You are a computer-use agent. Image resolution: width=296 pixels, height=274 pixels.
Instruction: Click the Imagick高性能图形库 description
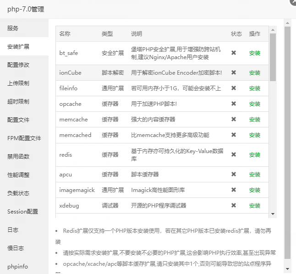[x=158, y=190]
